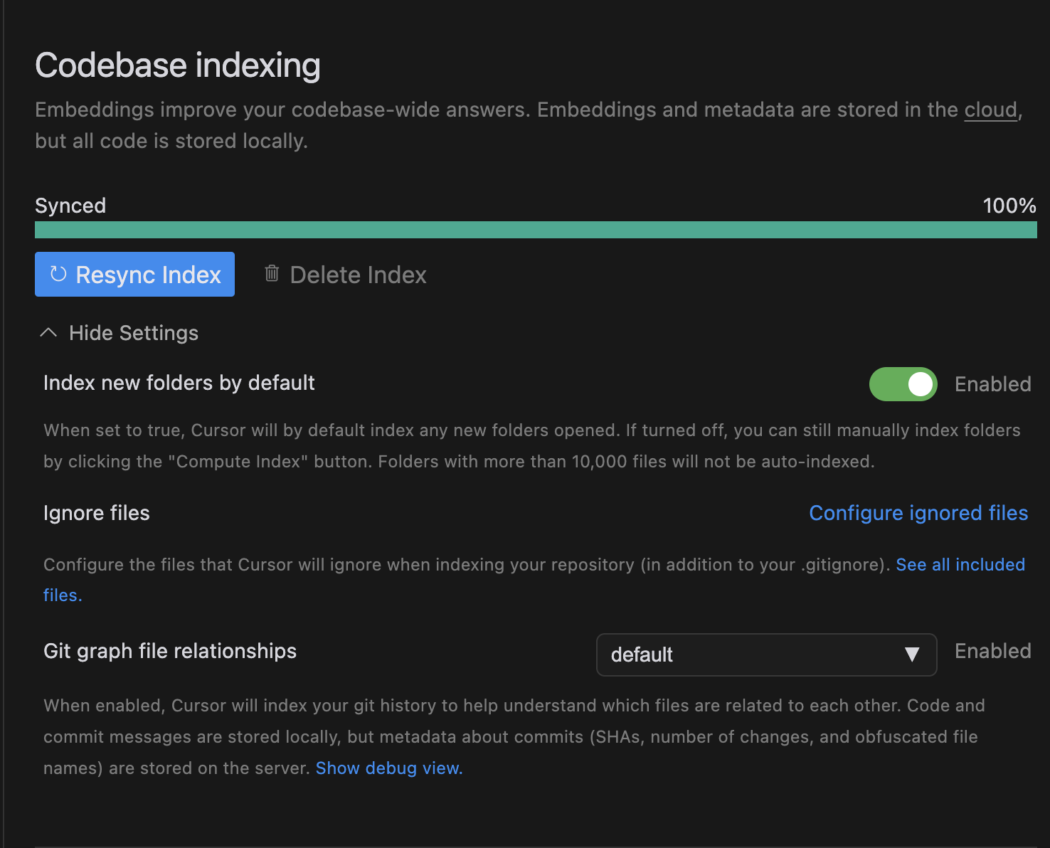Viewport: 1050px width, 848px height.
Task: Click the upward chevron icon beside Hide Settings
Action: (x=48, y=332)
